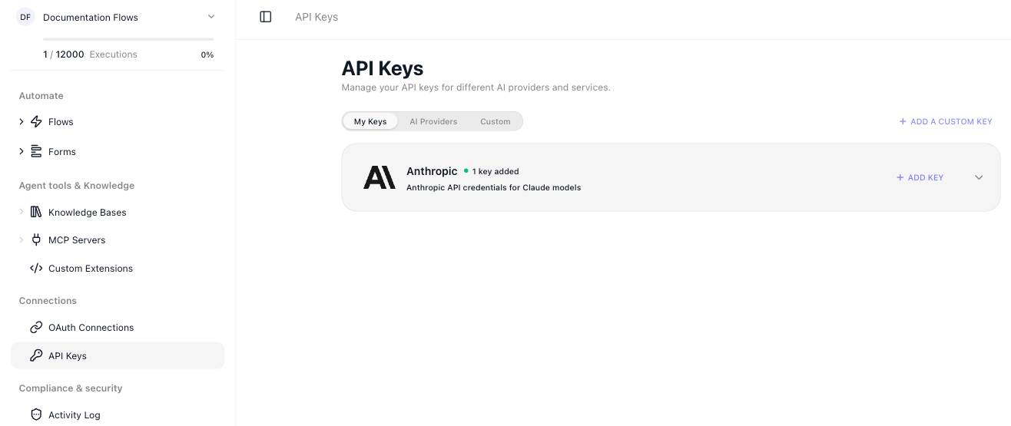The image size is (1011, 426).
Task: Click the Flows lightning bolt icon
Action: [x=36, y=121]
